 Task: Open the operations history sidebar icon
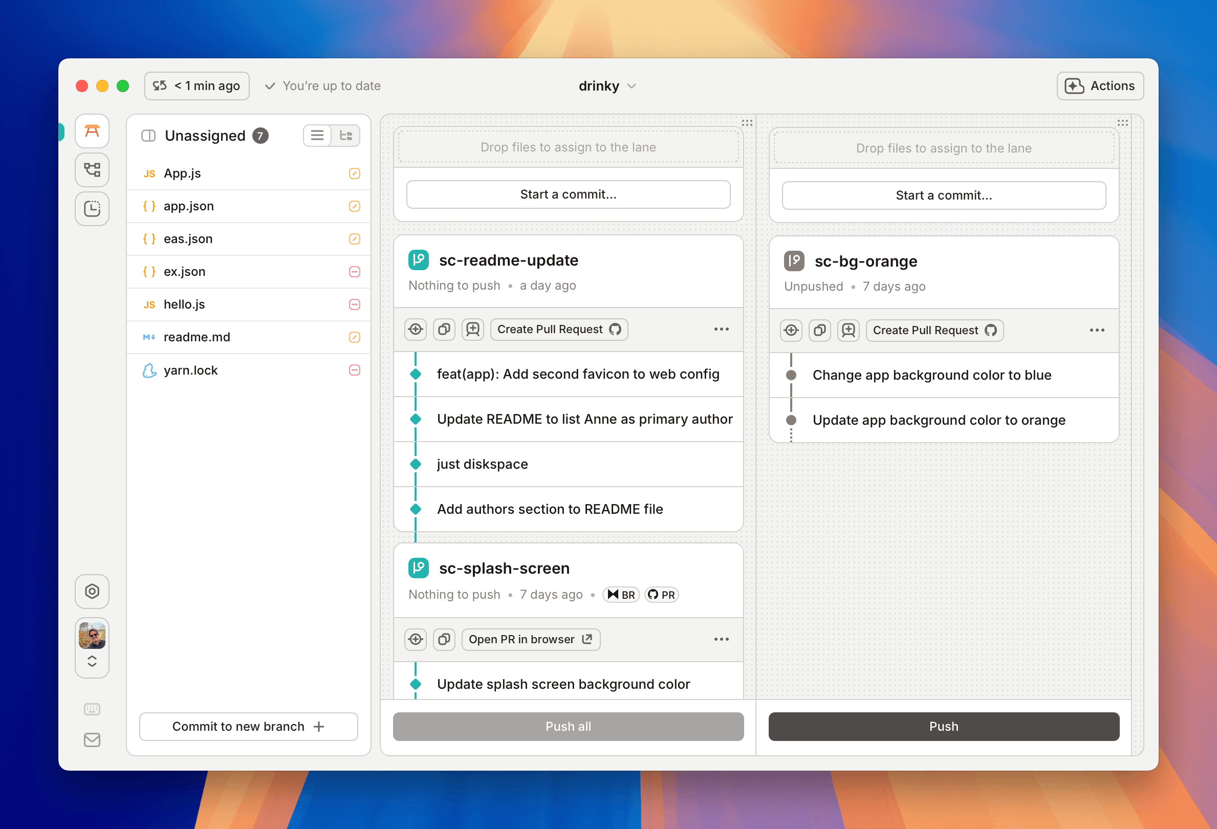[x=92, y=208]
